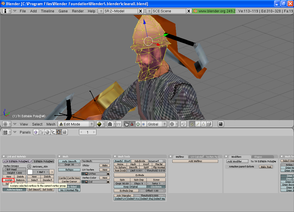This screenshot has height=212, width=294.
Task: Open the SCE:Scene selector arrows
Action: [x=149, y=11]
